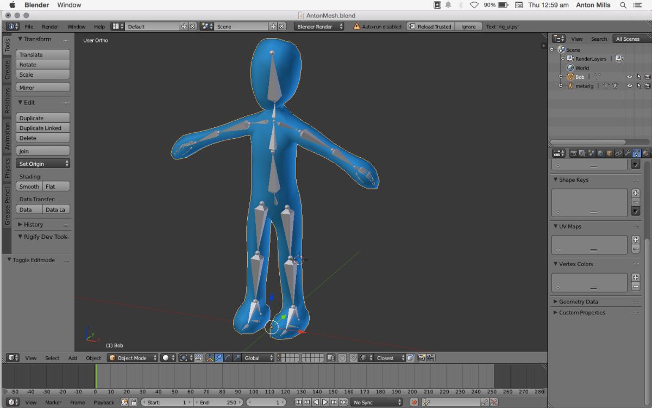Screen dimensions: 652x408
Task: Toggle automatic keyframe record button
Action: [415, 403]
